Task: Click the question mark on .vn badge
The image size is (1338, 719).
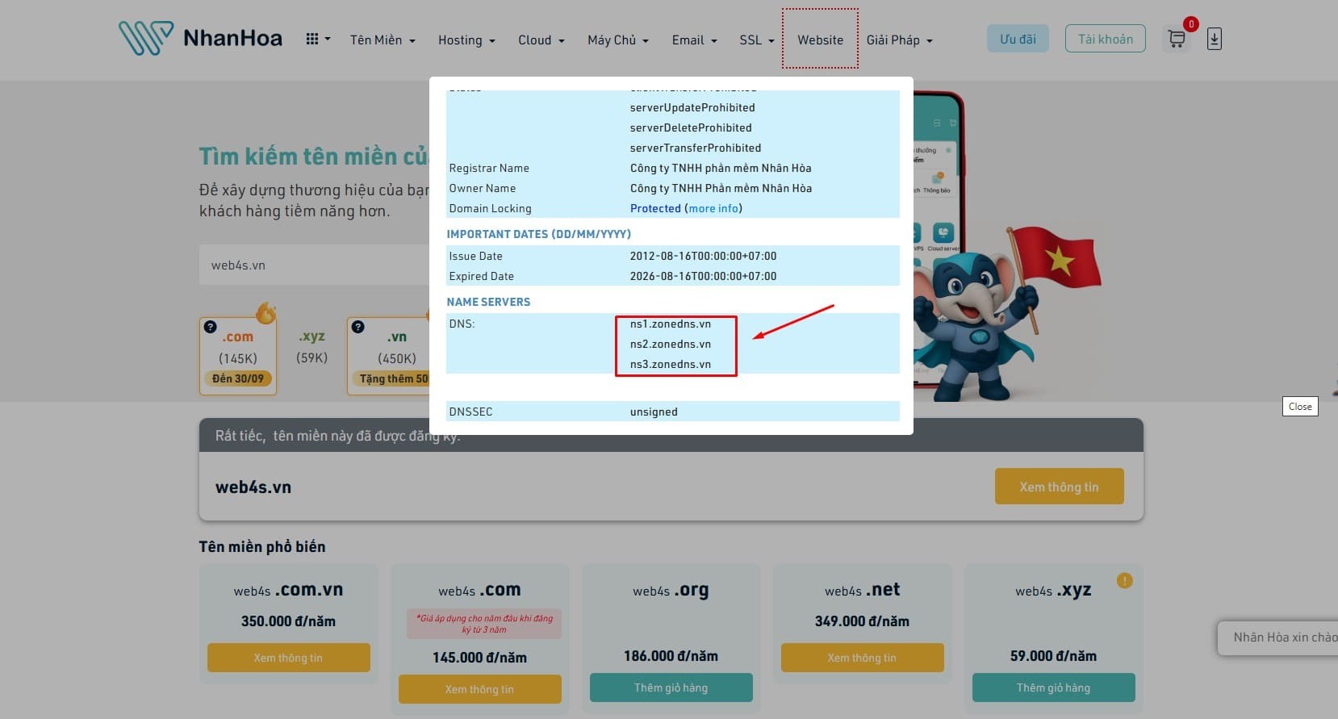Action: (x=358, y=327)
